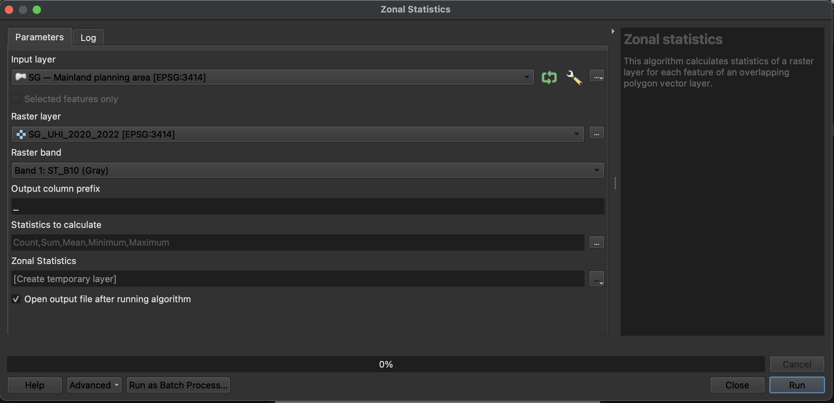The width and height of the screenshot is (834, 403).
Task: Switch to the Log tab
Action: 88,38
